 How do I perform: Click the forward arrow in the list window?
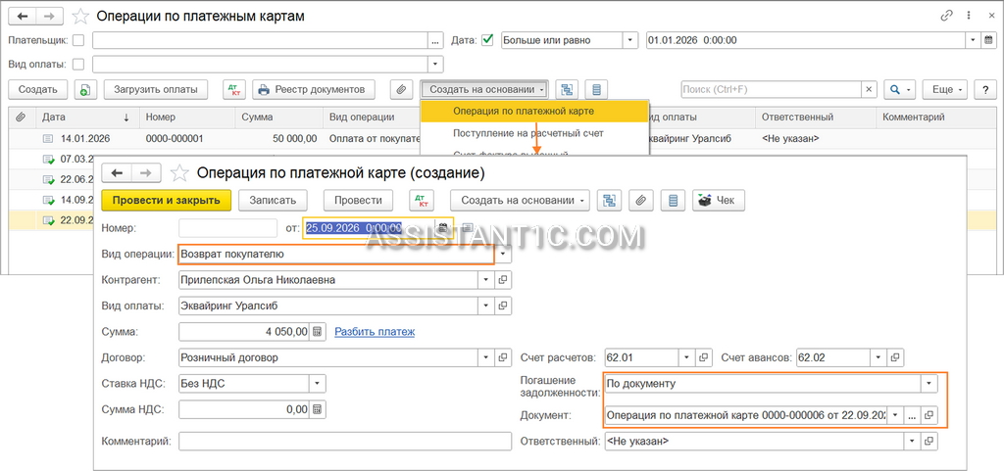49,16
